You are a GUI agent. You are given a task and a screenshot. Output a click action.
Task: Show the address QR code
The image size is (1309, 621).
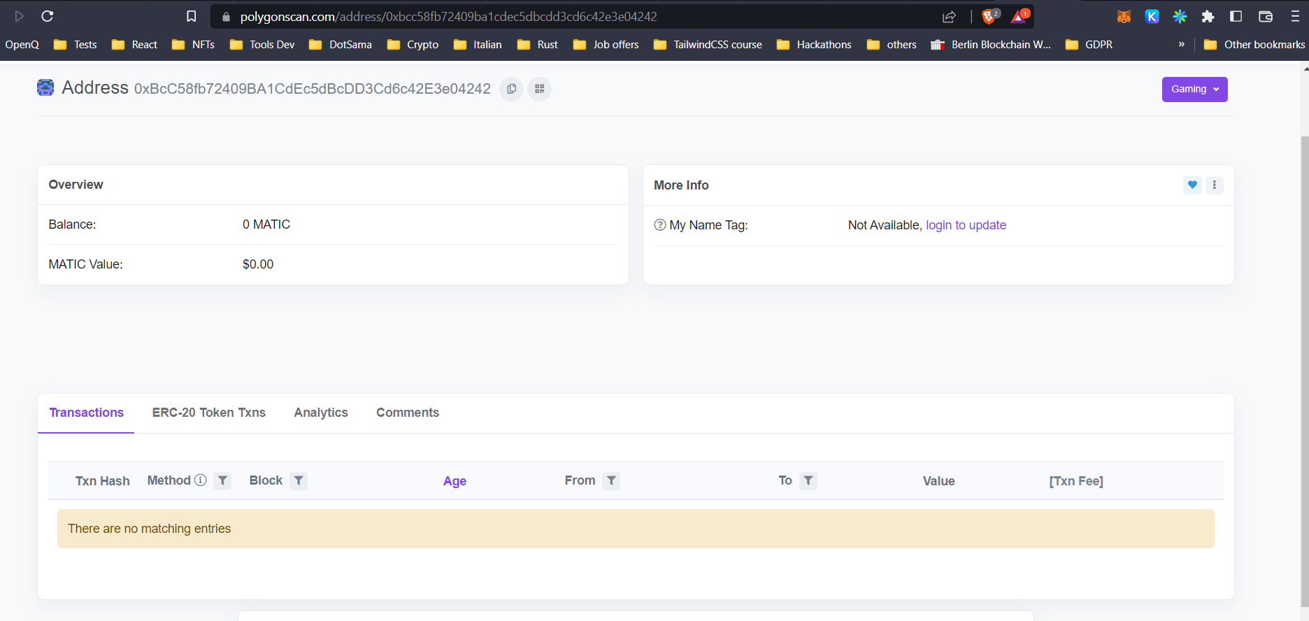(x=539, y=89)
